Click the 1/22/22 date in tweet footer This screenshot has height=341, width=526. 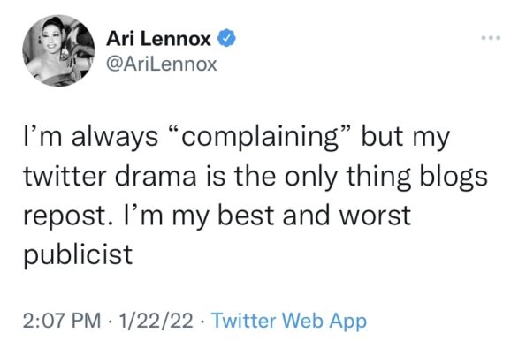click(x=156, y=320)
